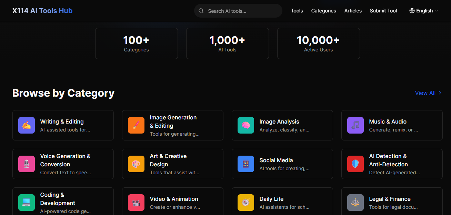The width and height of the screenshot is (451, 215).
Task: Click the View All link
Action: tap(428, 93)
